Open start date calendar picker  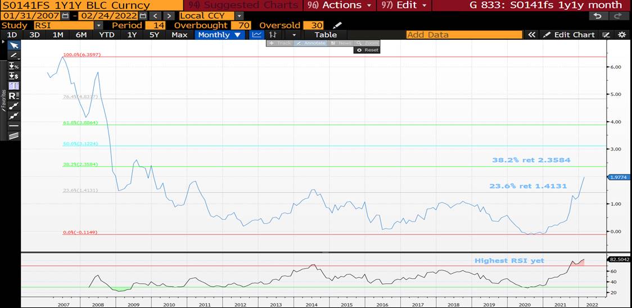pyautogui.click(x=65, y=16)
